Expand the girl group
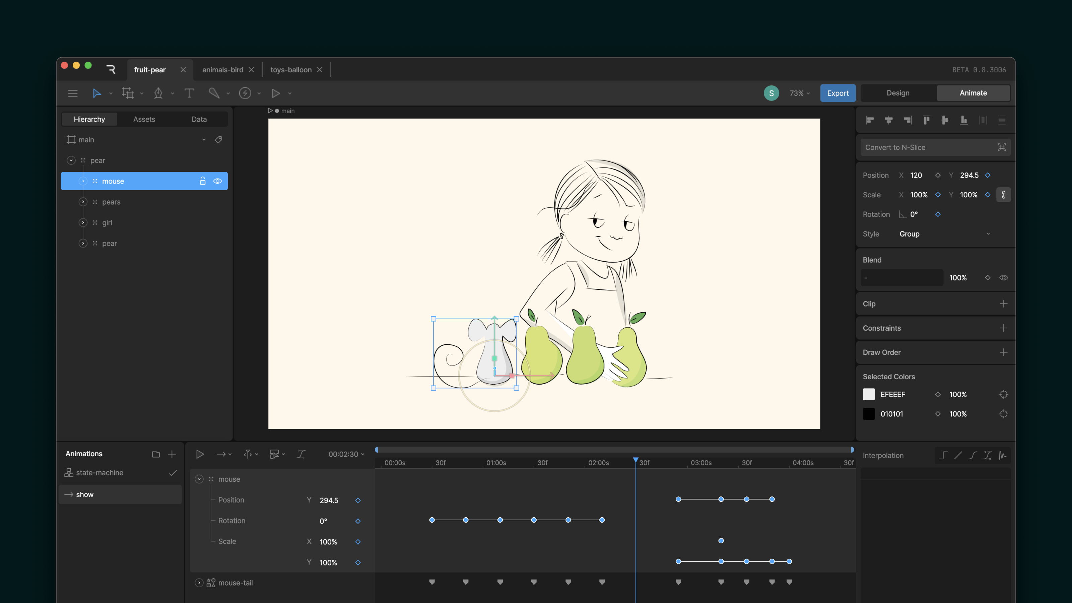Viewport: 1072px width, 603px height. pyautogui.click(x=83, y=223)
